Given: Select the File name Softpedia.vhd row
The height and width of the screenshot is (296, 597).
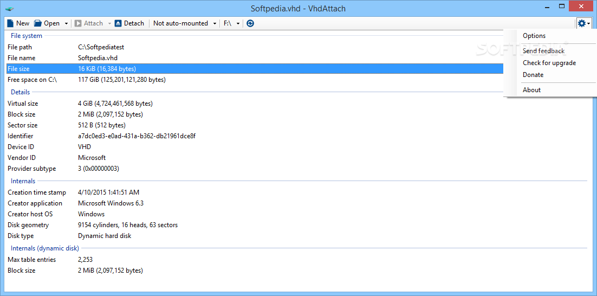Looking at the screenshot, I should (255, 58).
